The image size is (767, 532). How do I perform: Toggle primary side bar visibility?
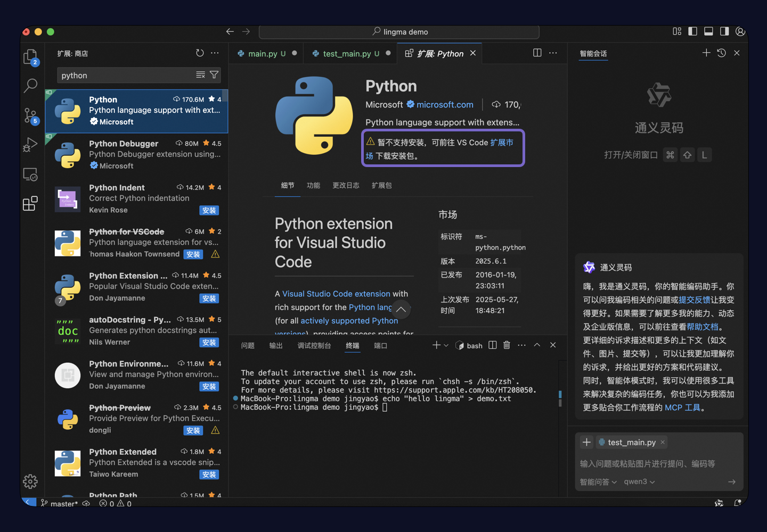pyautogui.click(x=692, y=32)
